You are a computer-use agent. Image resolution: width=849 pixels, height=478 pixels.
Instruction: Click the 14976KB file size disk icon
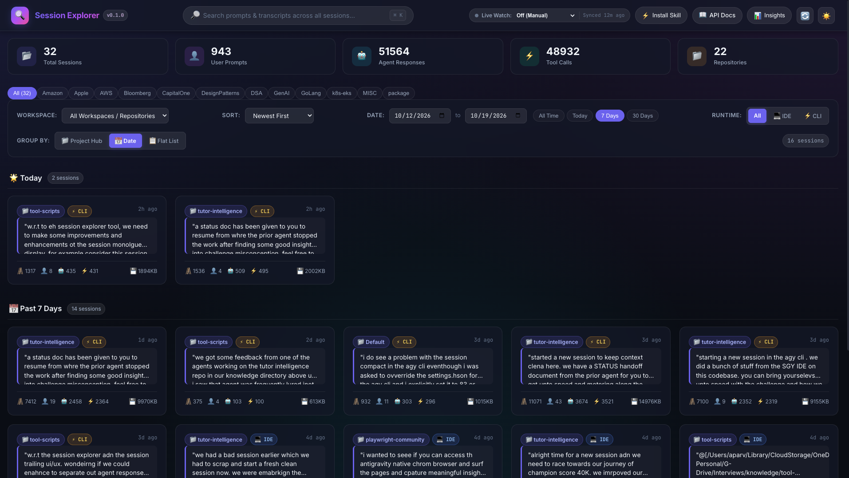[634, 401]
